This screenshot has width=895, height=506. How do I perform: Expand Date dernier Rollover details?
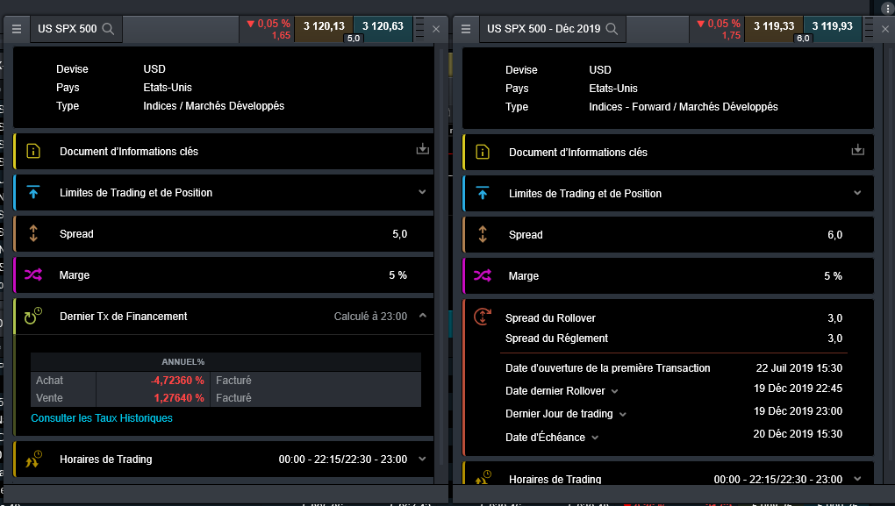pos(615,391)
